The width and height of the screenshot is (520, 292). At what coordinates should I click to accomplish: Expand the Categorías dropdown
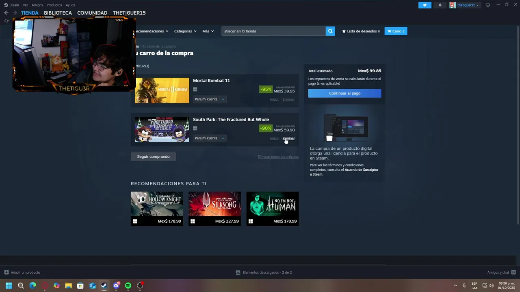click(x=185, y=31)
